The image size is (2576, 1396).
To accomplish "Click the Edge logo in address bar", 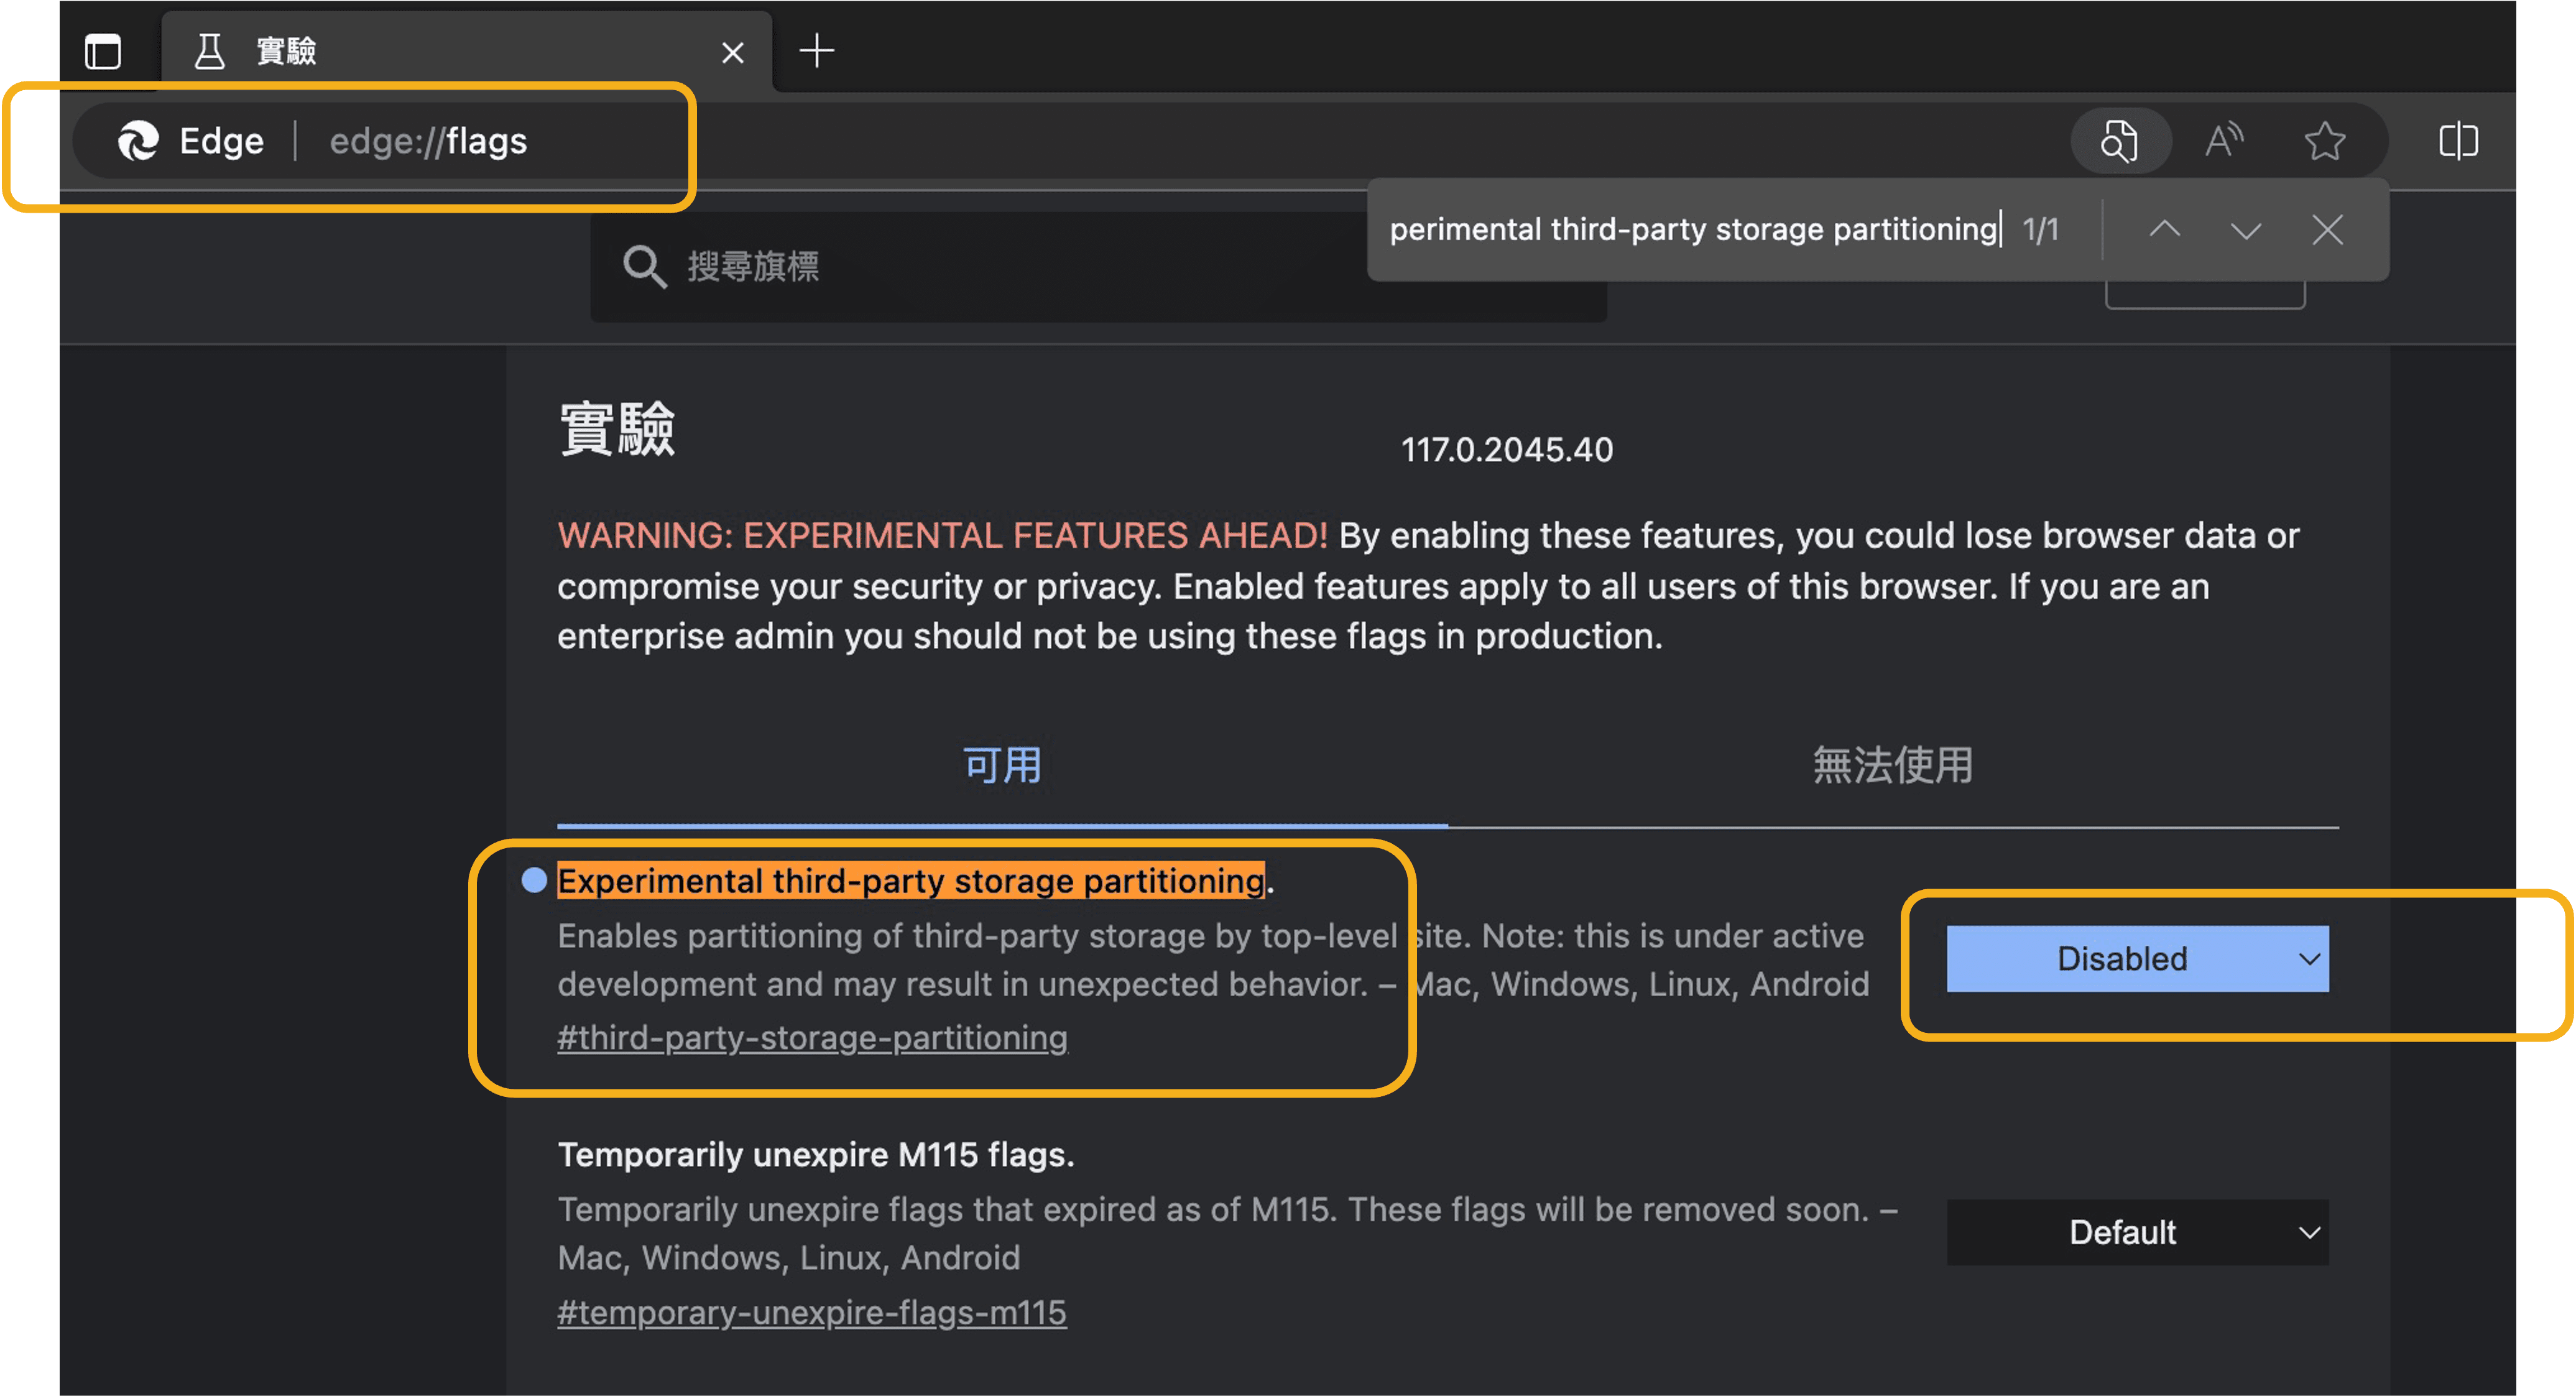I will (x=139, y=141).
